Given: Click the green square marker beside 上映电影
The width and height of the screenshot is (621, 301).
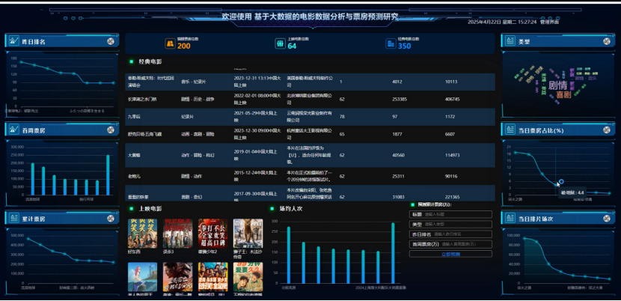Looking at the screenshot, I should (131, 209).
